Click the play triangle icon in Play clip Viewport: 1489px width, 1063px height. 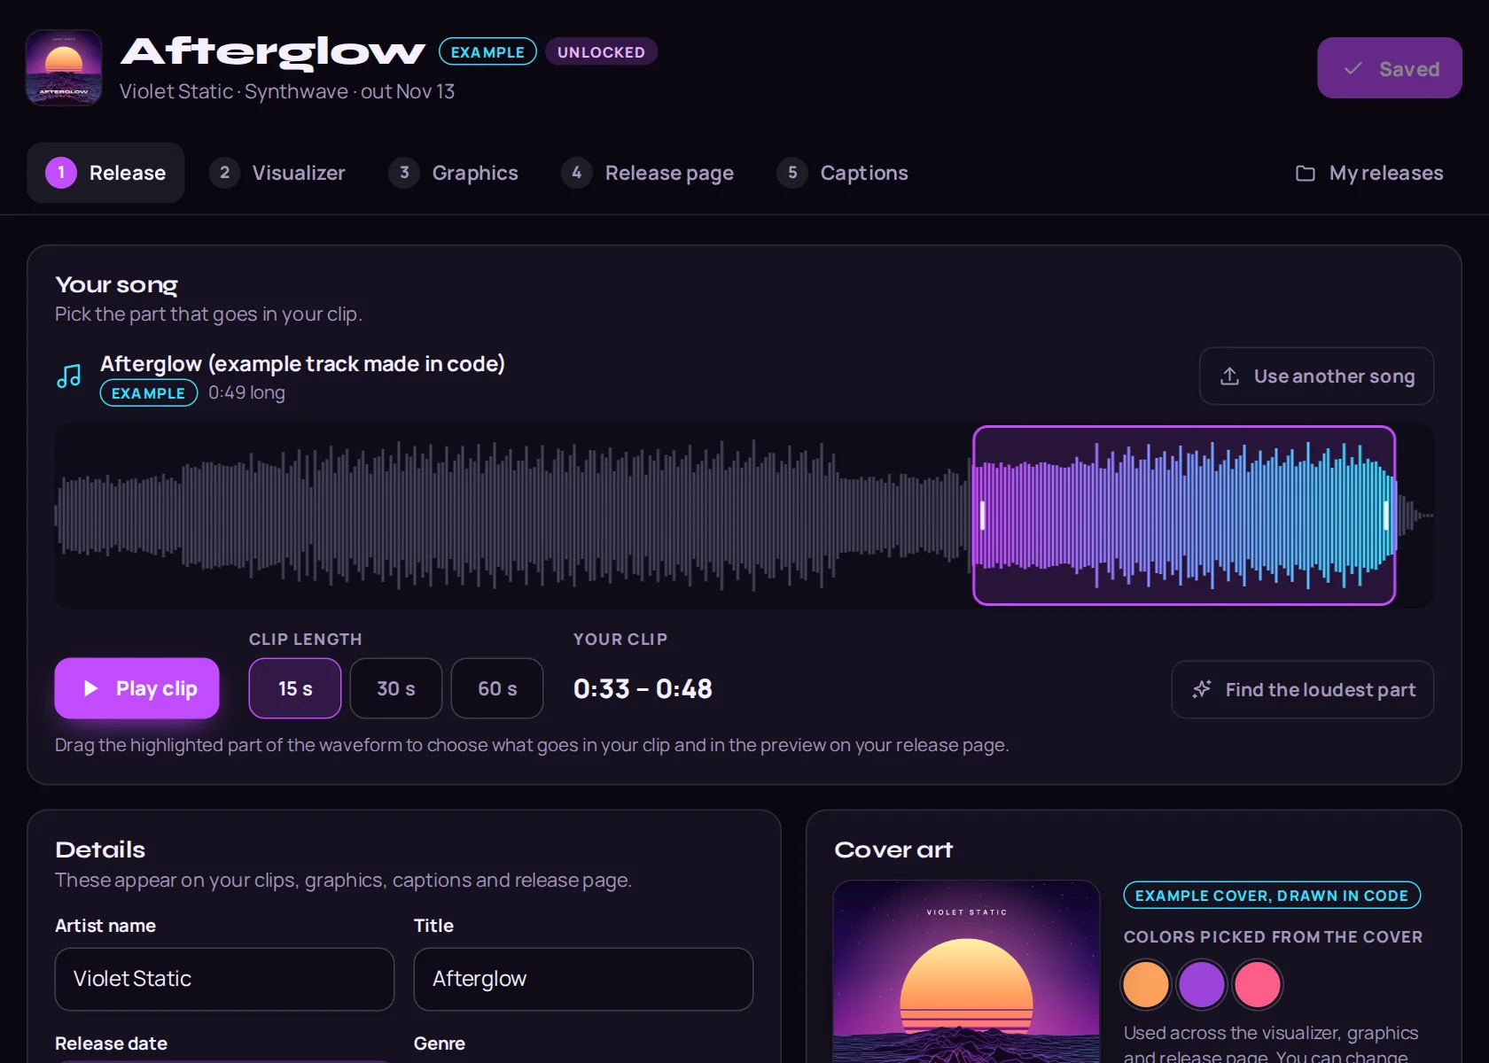click(90, 688)
